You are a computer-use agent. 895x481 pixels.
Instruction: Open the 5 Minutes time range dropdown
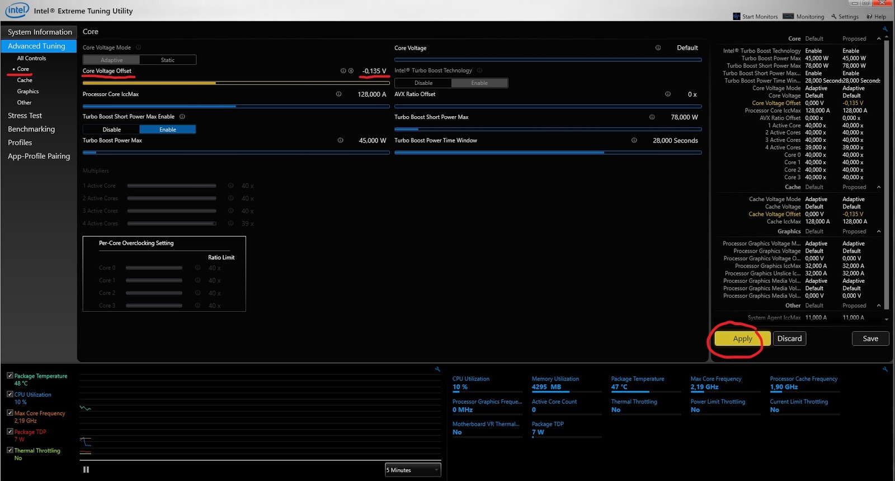413,470
